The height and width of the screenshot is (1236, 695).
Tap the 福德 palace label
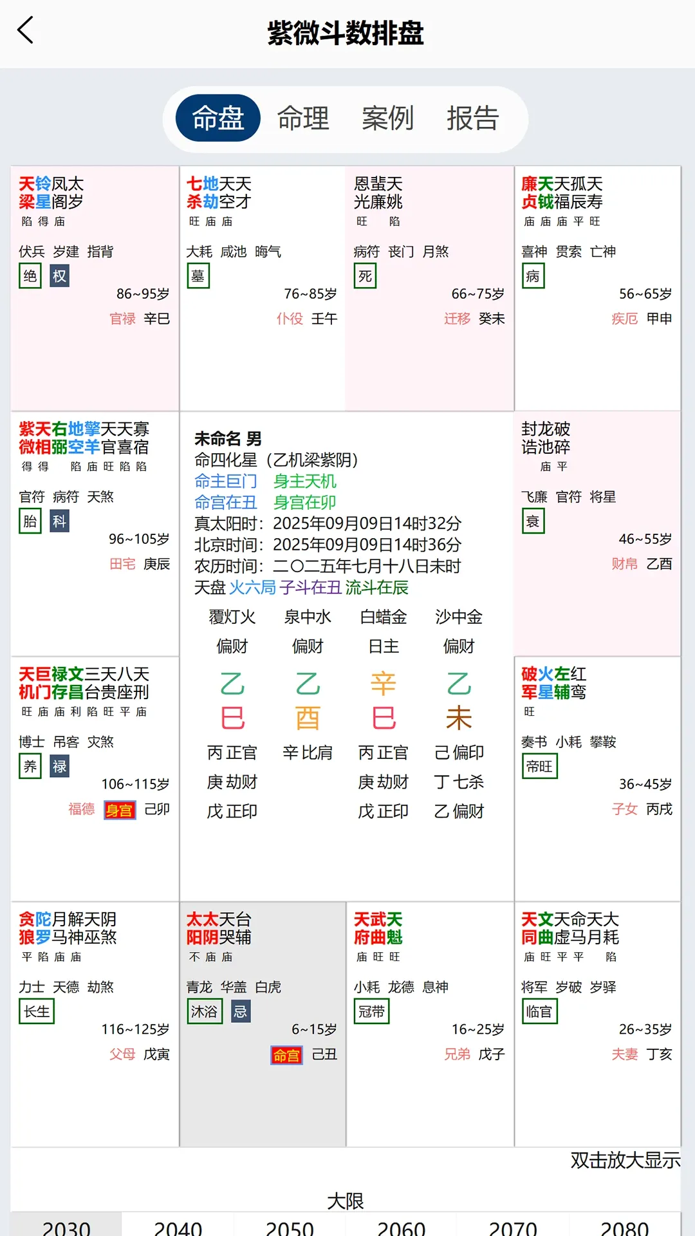(x=82, y=809)
